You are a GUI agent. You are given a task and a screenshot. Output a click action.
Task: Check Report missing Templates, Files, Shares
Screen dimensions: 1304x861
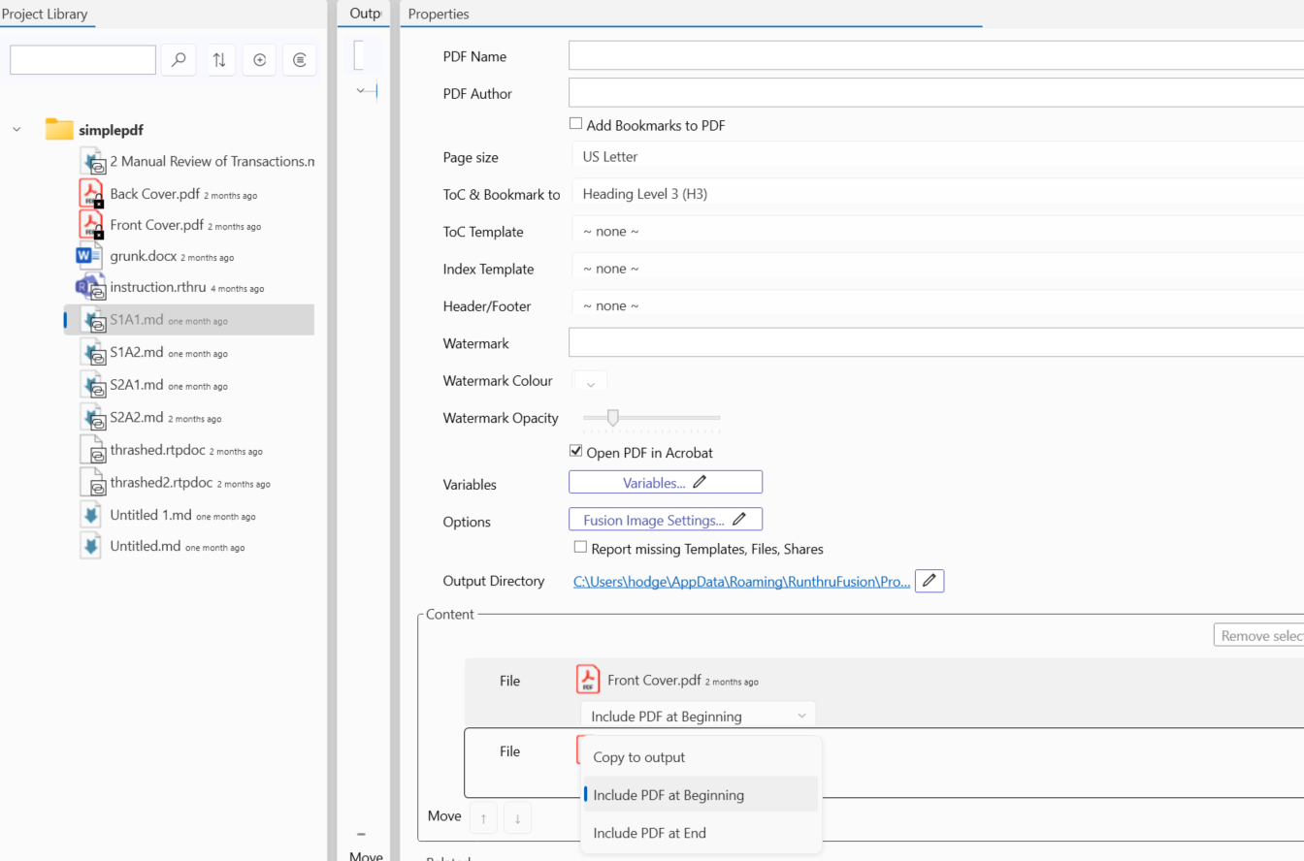coord(580,548)
